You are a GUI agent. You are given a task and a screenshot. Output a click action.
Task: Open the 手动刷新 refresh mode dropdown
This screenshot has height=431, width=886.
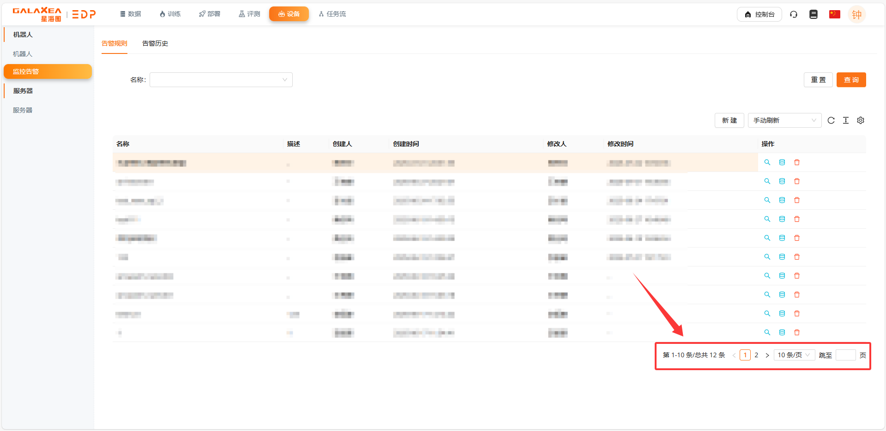pyautogui.click(x=784, y=120)
